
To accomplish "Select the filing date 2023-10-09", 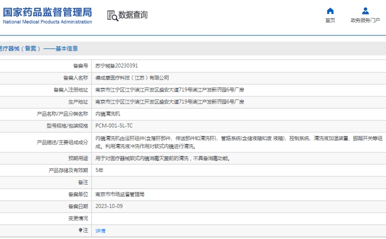I will [109, 206].
